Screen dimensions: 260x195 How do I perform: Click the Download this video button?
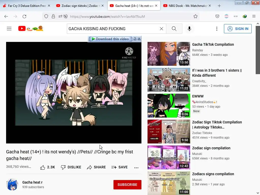click(110, 39)
